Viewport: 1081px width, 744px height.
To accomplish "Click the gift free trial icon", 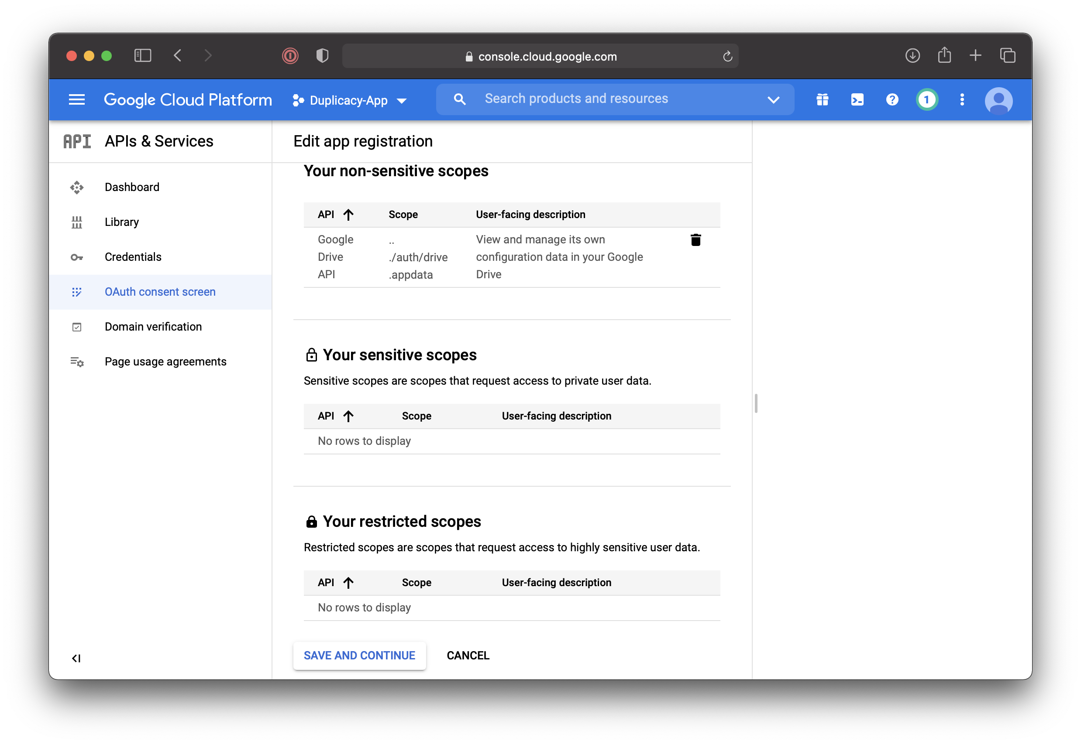I will 822,100.
